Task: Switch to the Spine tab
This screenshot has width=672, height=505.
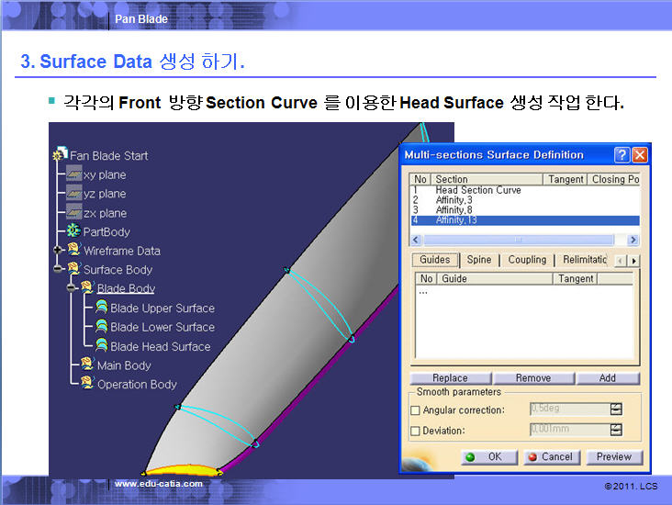Action: [479, 260]
